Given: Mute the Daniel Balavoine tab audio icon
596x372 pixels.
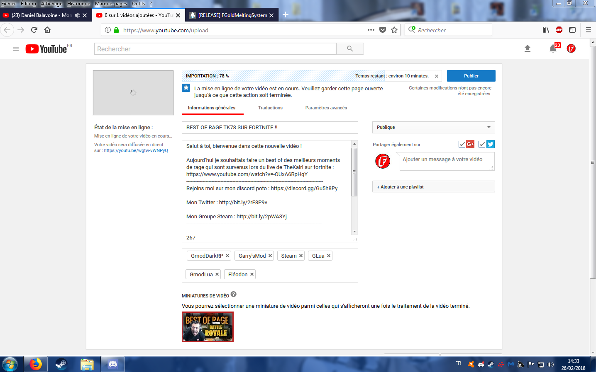Looking at the screenshot, I should tap(77, 15).
